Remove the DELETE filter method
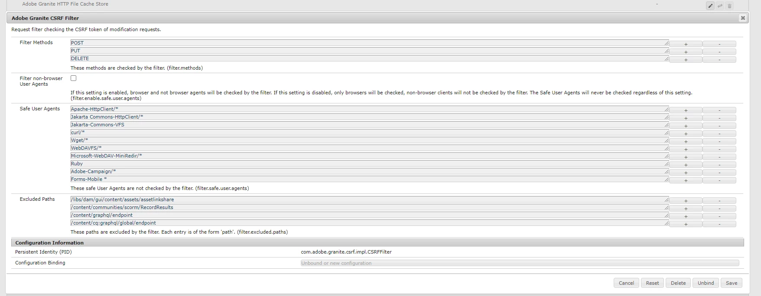761x296 pixels. (719, 60)
